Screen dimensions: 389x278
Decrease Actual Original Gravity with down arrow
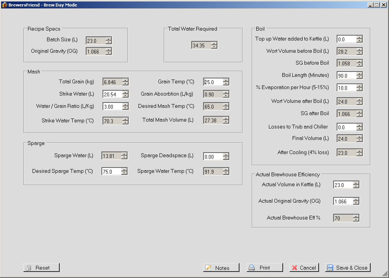tap(356, 203)
